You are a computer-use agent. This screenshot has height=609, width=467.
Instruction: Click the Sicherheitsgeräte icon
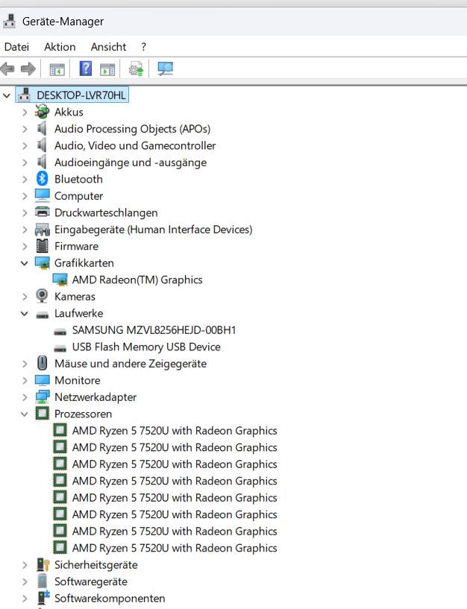(x=43, y=565)
